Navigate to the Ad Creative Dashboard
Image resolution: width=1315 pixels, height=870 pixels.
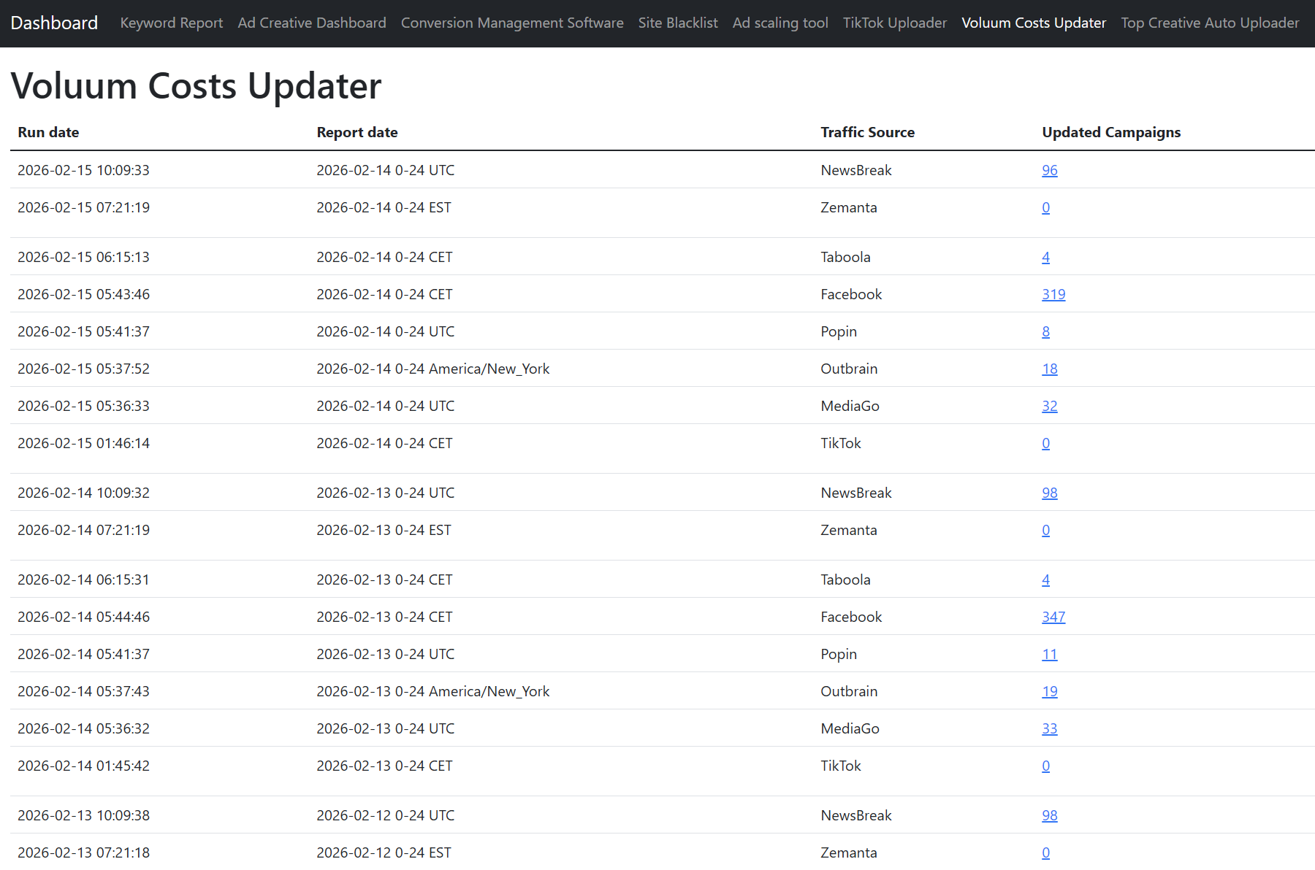click(x=311, y=23)
